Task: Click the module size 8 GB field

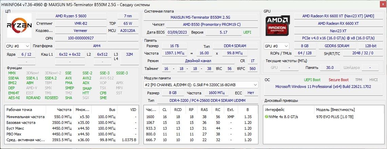Action: 173,93
